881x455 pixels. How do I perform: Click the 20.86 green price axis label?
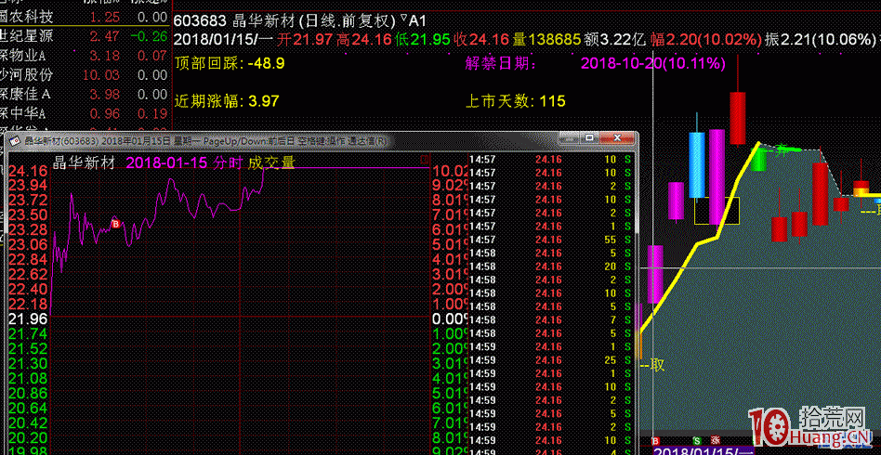[28, 393]
